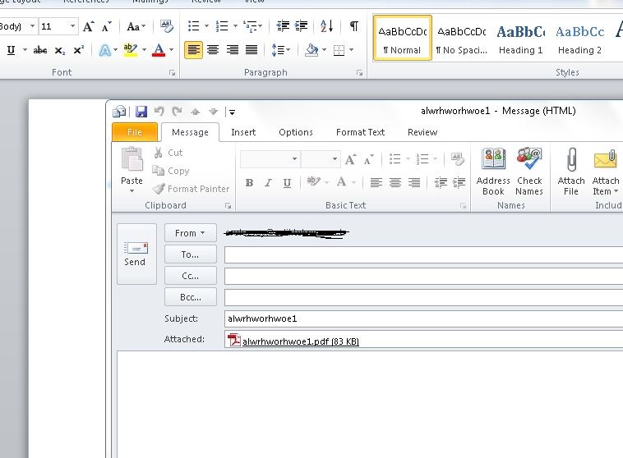This screenshot has width=623, height=458.
Task: Click Undo icon in Outlook message toolbar
Action: click(159, 112)
